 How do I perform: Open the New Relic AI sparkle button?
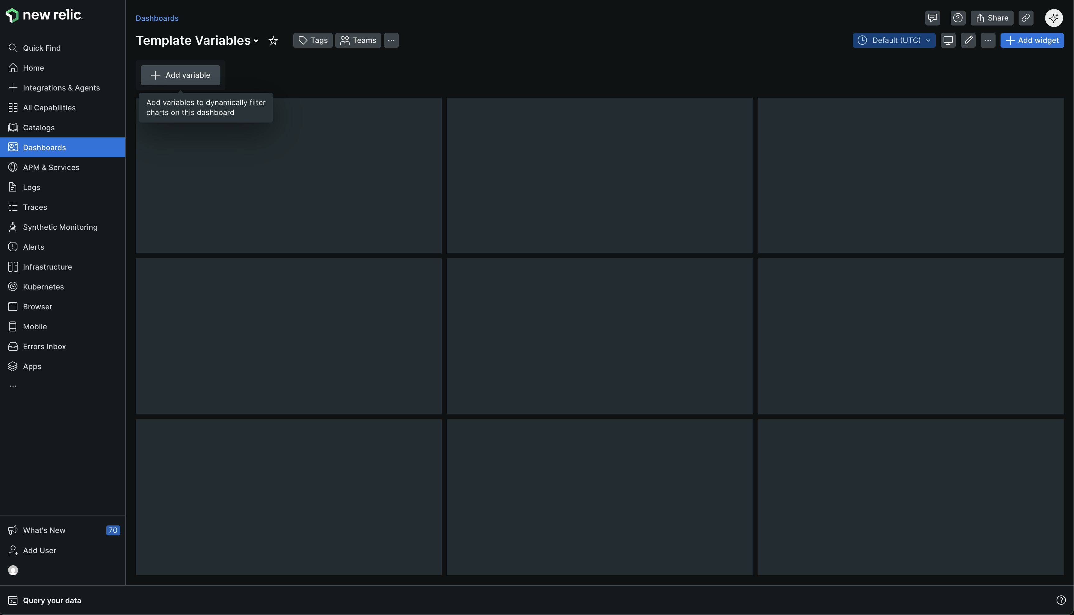pos(1053,18)
